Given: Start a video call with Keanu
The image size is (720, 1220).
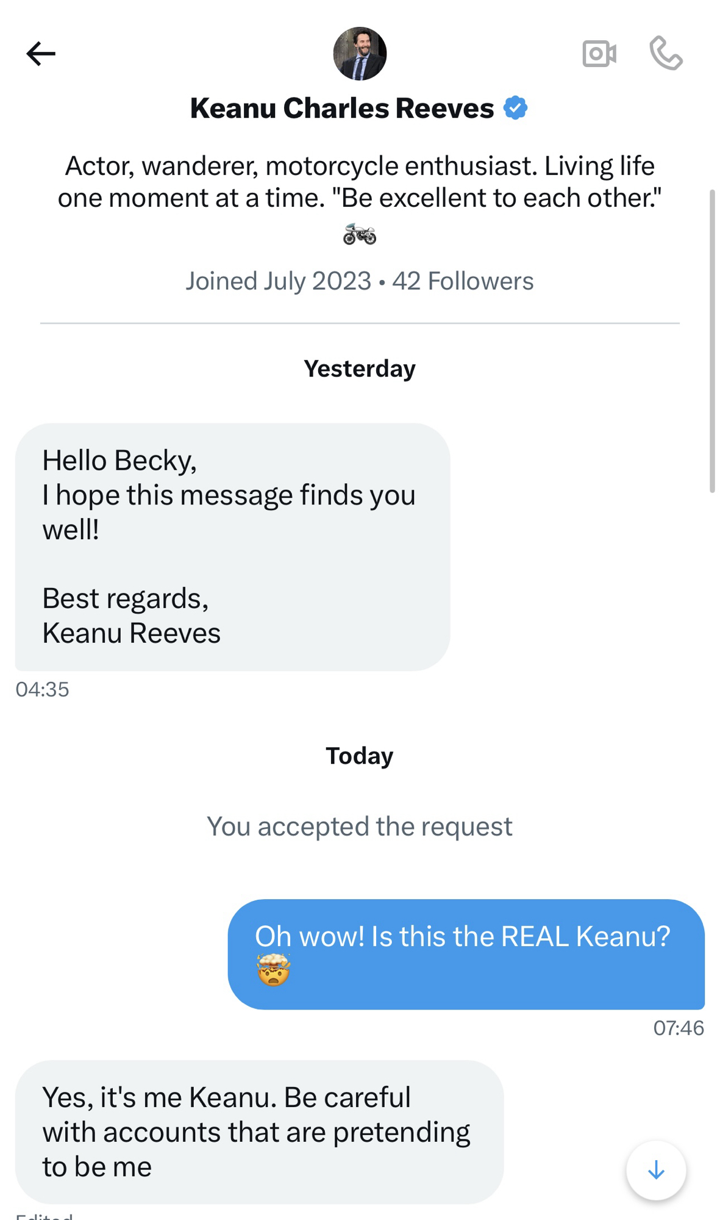Looking at the screenshot, I should (599, 54).
